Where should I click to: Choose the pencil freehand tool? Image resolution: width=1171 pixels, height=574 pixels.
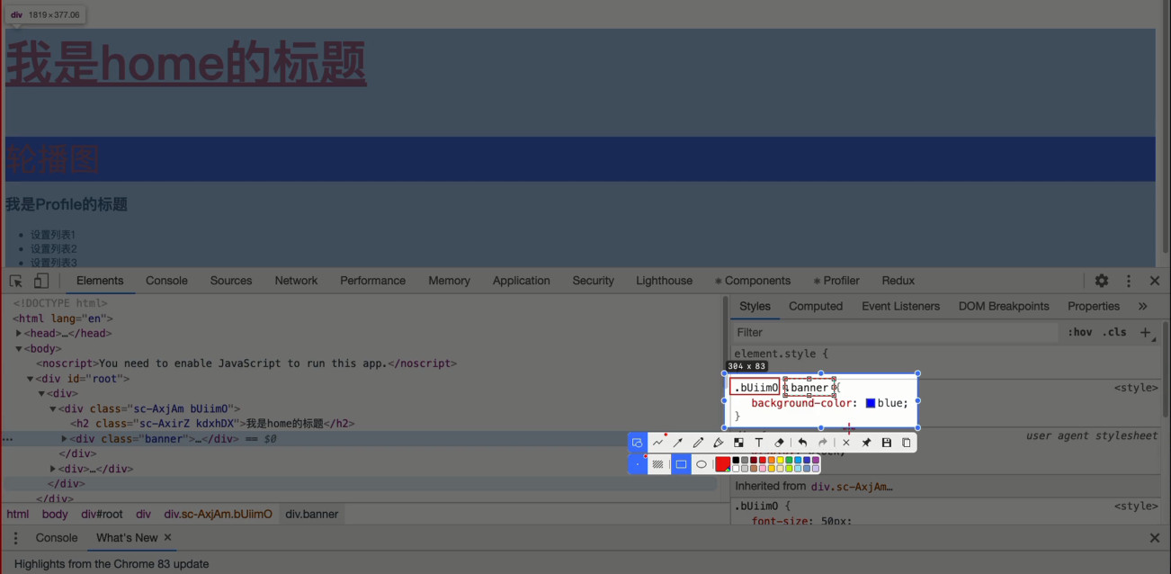tap(698, 443)
